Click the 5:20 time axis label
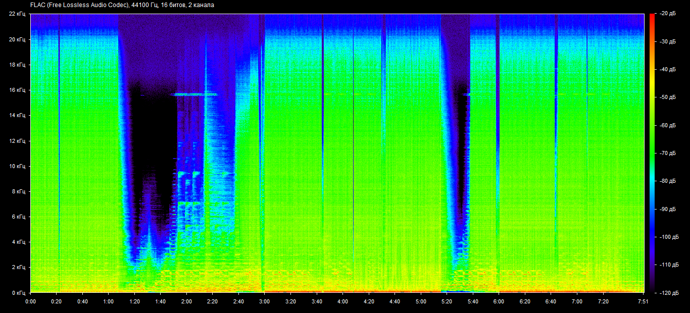The height and width of the screenshot is (313, 690). tap(447, 301)
